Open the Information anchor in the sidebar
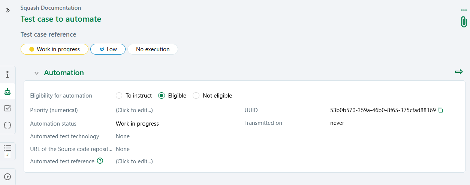This screenshot has width=470, height=185. pyautogui.click(x=7, y=74)
